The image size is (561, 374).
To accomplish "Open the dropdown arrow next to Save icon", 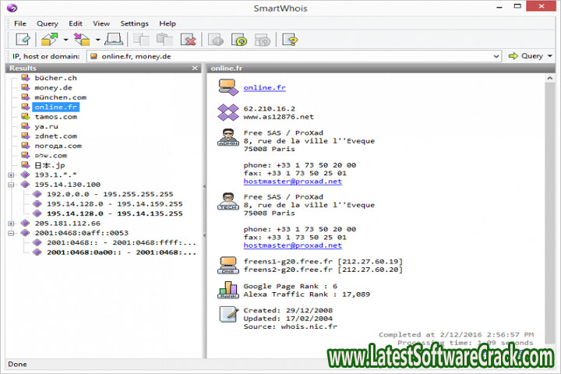I will pos(97,40).
